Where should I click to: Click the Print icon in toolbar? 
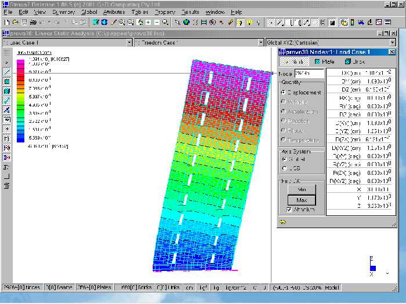pyautogui.click(x=33, y=23)
